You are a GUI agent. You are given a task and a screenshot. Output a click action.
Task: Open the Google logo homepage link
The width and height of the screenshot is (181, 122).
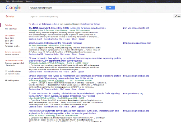(13, 8)
